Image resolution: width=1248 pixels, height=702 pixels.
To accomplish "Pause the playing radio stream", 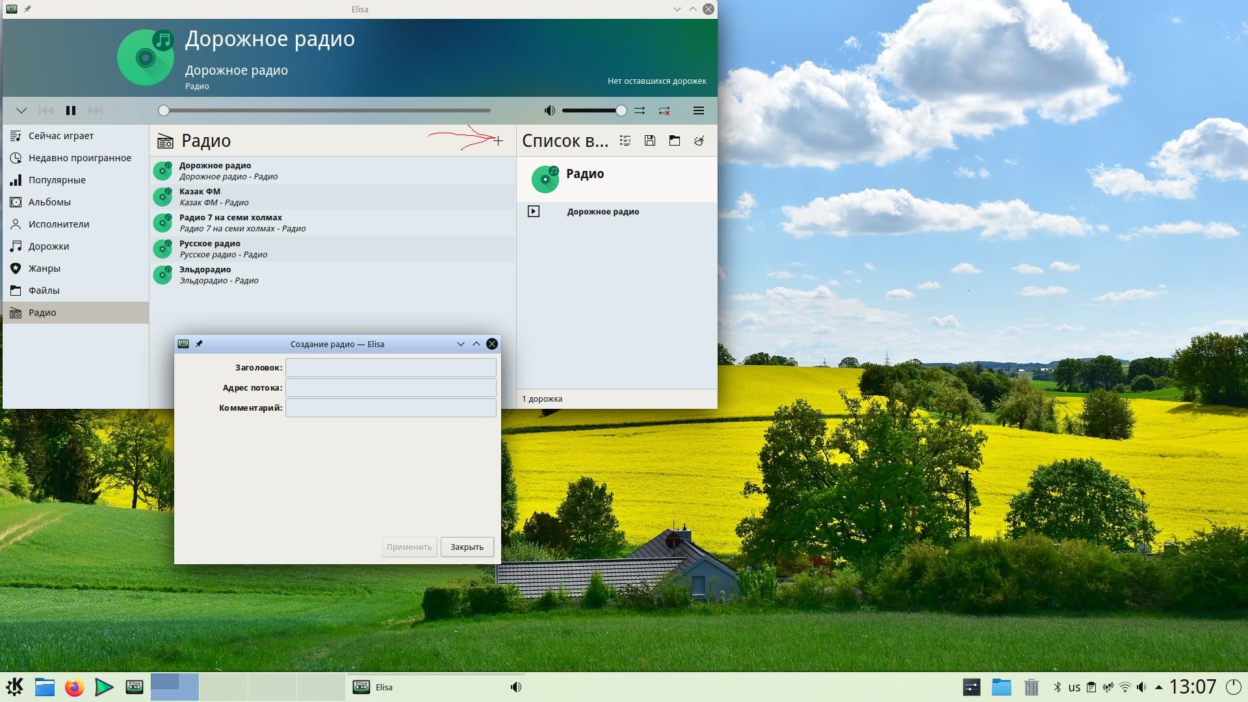I will coord(71,110).
